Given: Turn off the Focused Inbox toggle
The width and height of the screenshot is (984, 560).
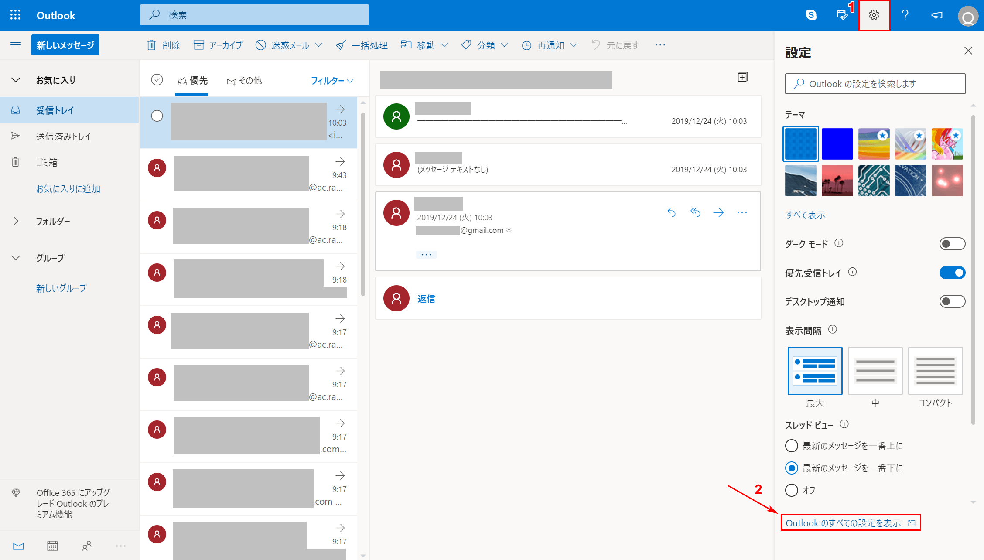Looking at the screenshot, I should (x=952, y=273).
